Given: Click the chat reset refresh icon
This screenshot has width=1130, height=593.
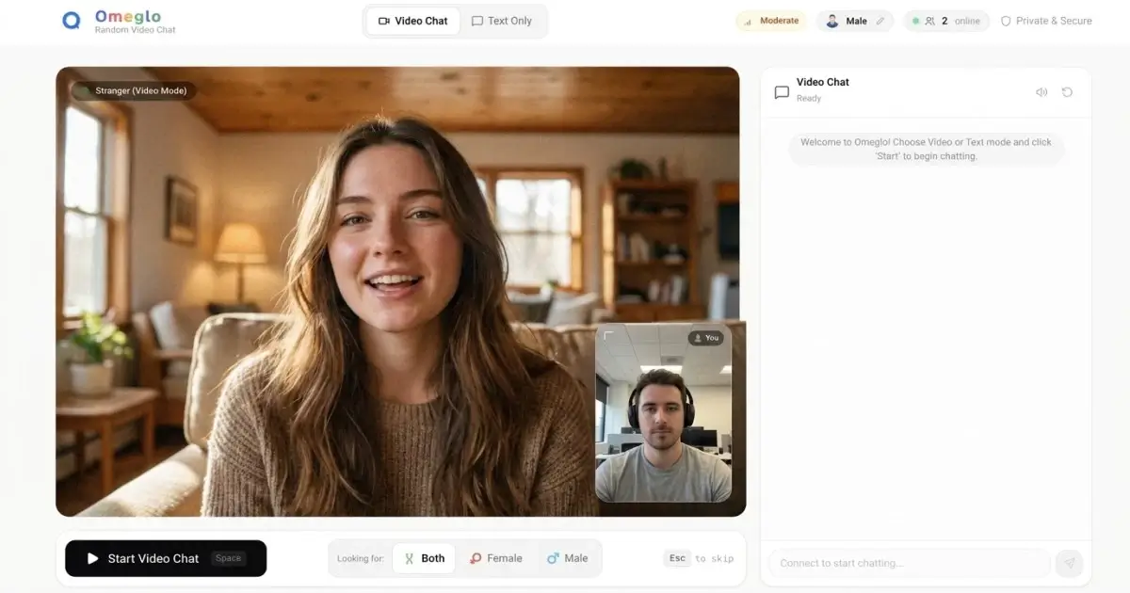Looking at the screenshot, I should (x=1067, y=92).
